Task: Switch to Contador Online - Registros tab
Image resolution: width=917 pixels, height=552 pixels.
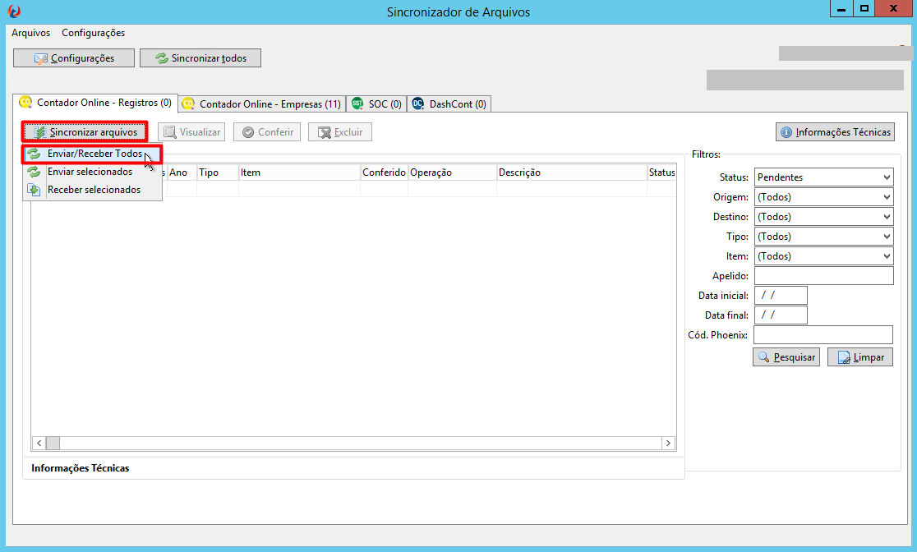Action: coord(95,103)
